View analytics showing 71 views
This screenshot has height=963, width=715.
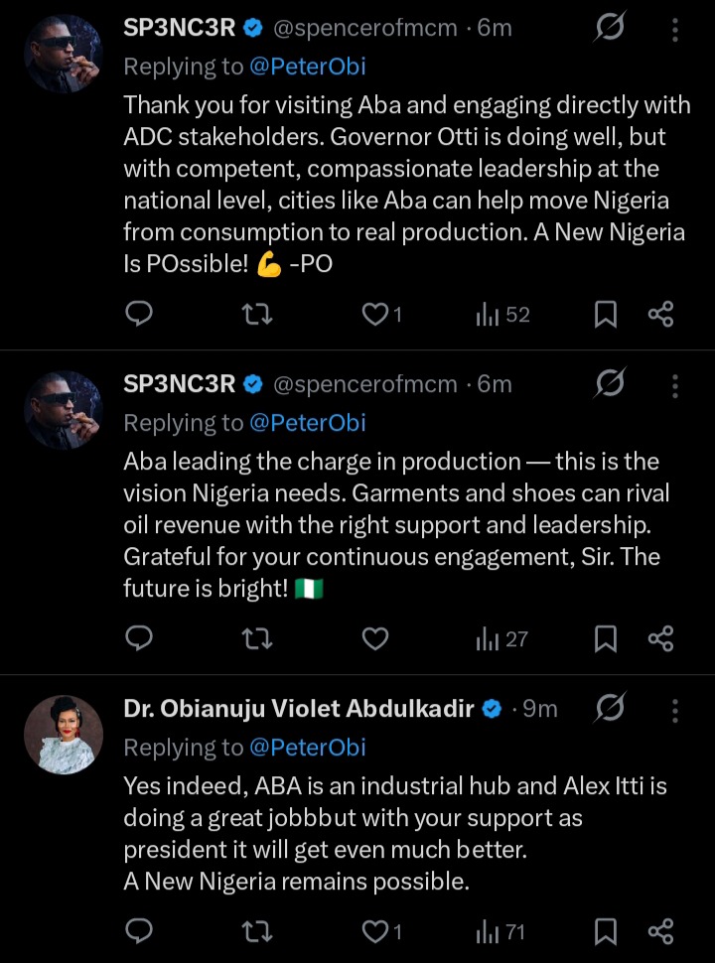pyautogui.click(x=502, y=931)
